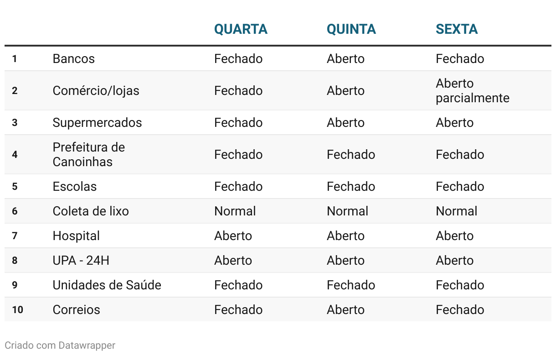Image resolution: width=556 pixels, height=356 pixels.
Task: Click the QUARTA column header
Action: click(x=241, y=29)
